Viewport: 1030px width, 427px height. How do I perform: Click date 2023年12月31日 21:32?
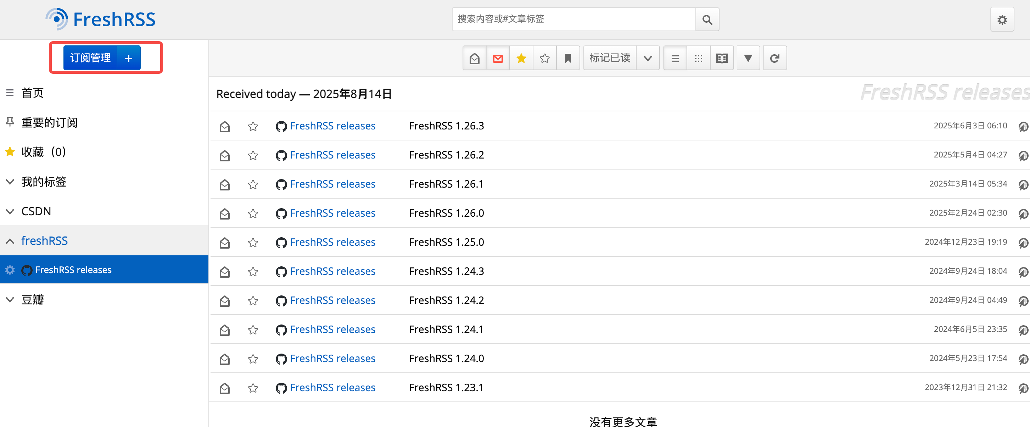pos(965,387)
